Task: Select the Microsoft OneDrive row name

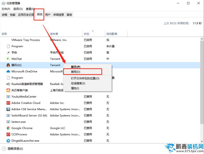Action: click(24, 71)
